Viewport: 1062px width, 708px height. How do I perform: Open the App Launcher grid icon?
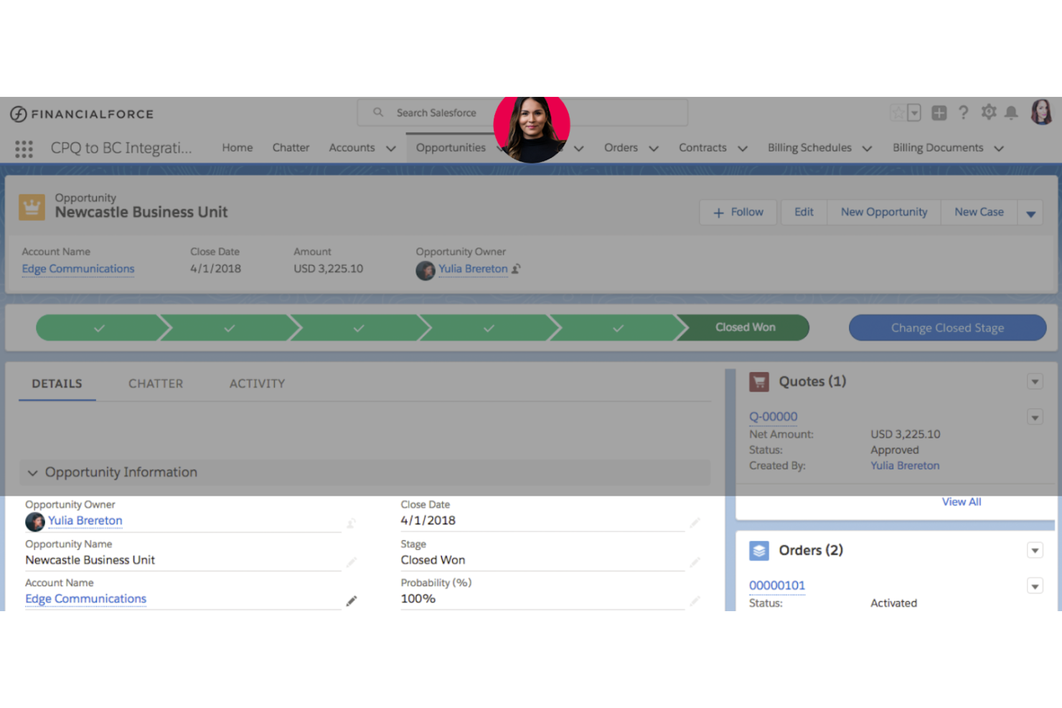pos(24,148)
